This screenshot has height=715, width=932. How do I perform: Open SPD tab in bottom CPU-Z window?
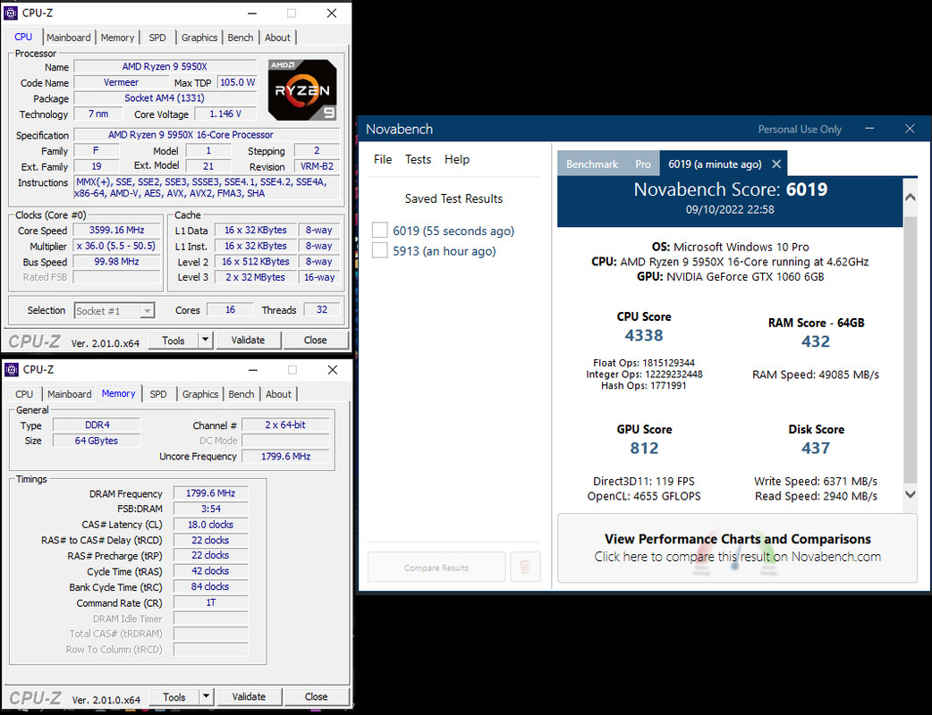tap(158, 394)
